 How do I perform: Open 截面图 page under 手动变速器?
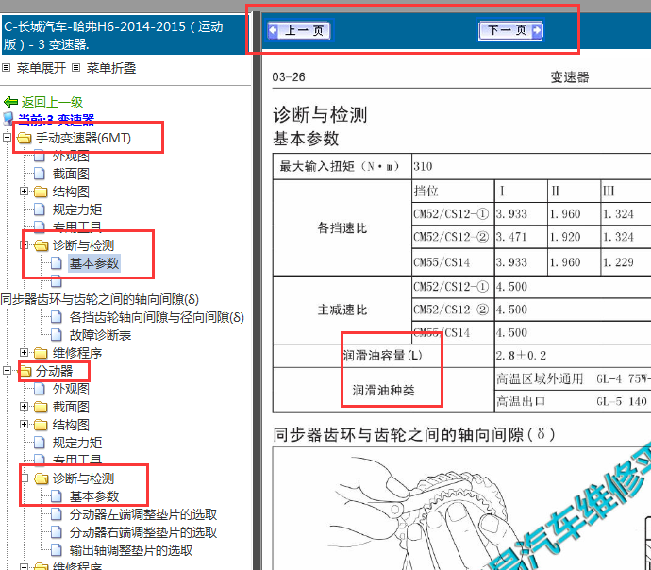click(x=71, y=174)
